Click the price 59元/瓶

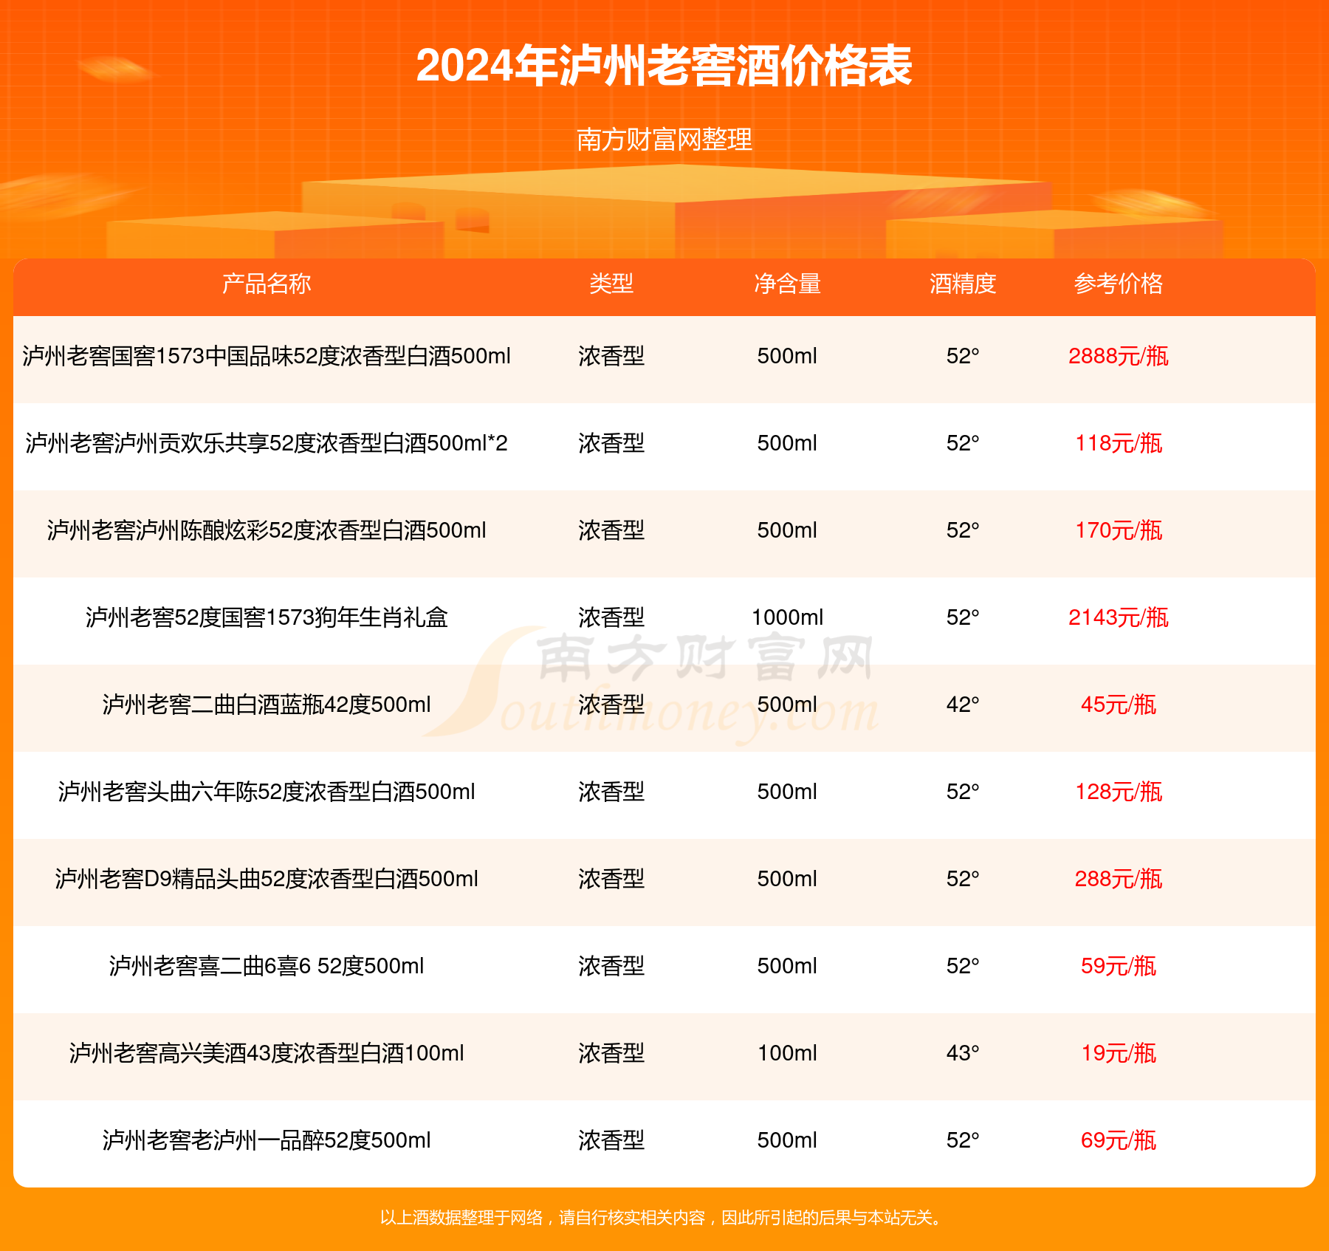click(1119, 966)
